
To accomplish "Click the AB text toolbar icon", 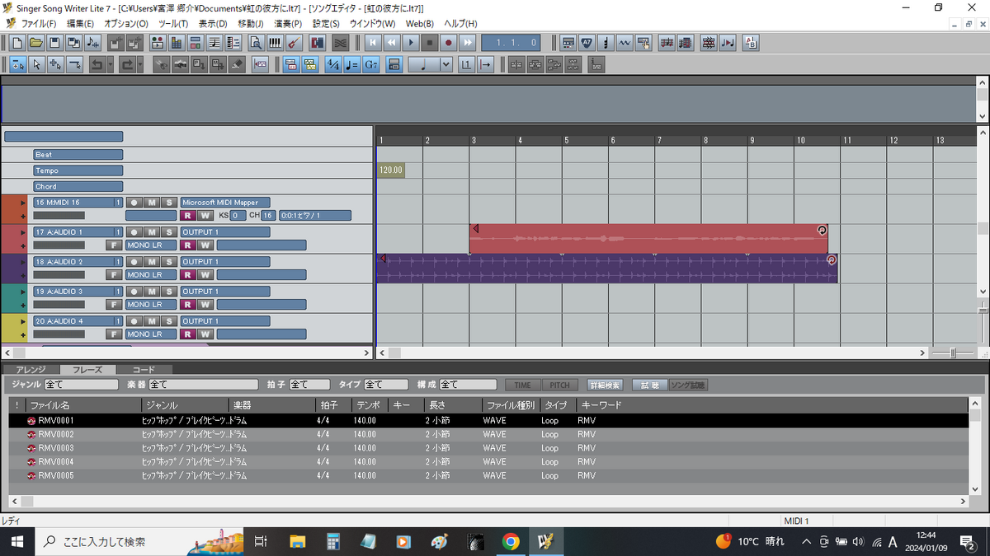I will tap(751, 42).
